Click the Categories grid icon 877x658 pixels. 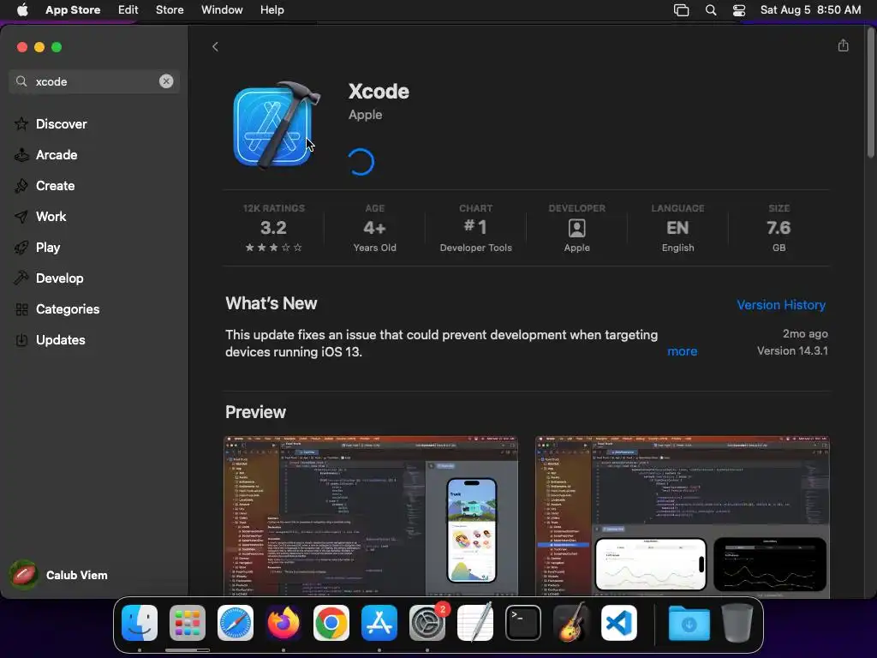tap(21, 309)
